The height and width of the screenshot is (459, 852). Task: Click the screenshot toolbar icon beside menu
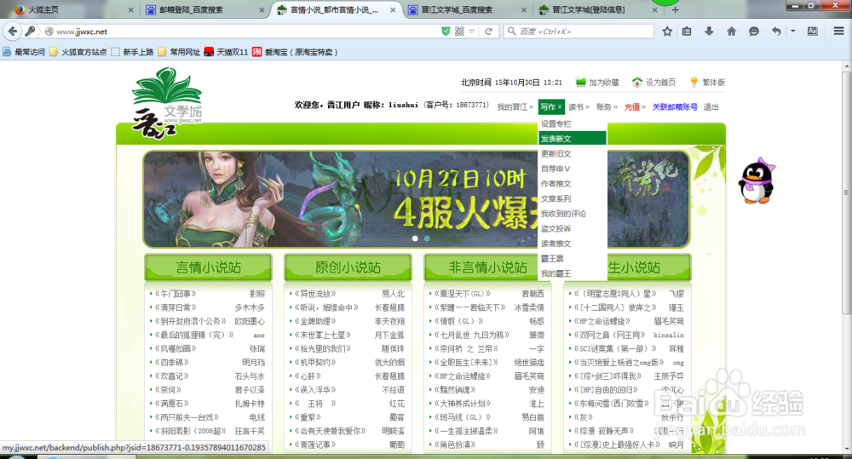(x=812, y=32)
